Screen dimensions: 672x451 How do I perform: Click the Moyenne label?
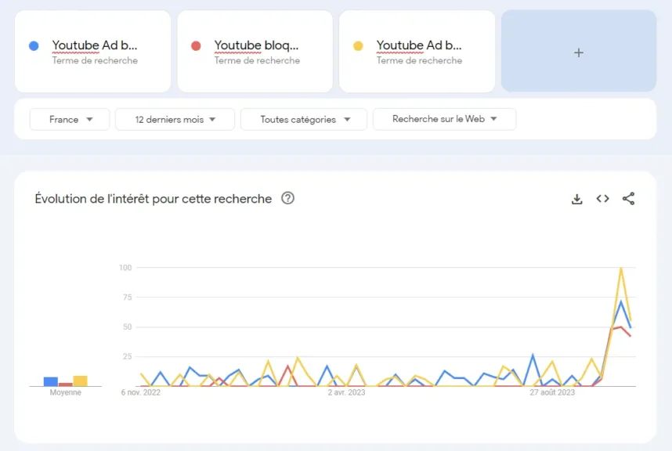pos(65,392)
